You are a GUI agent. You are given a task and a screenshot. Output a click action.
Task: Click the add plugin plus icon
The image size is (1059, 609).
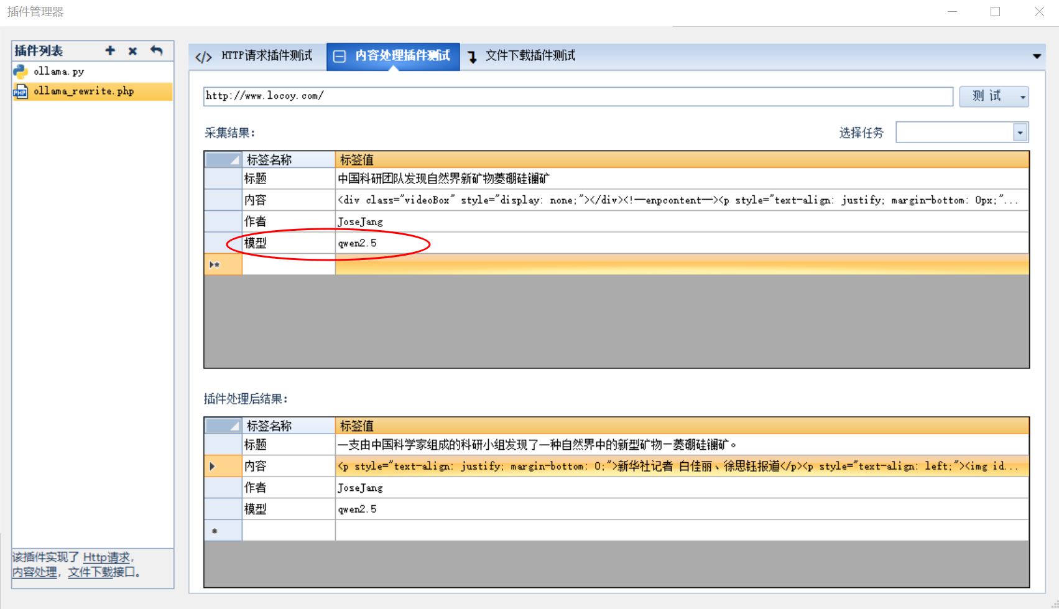point(110,51)
